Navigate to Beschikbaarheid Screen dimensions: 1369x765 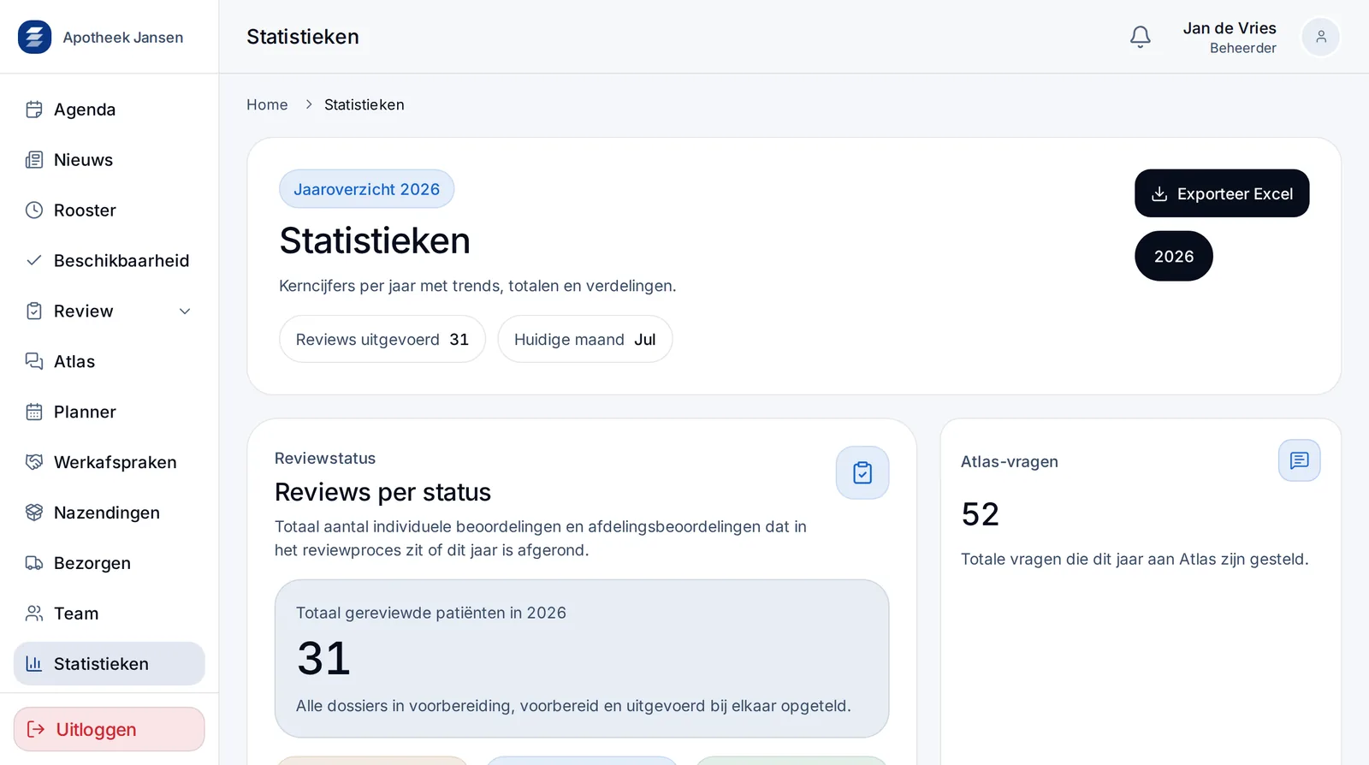click(x=110, y=260)
